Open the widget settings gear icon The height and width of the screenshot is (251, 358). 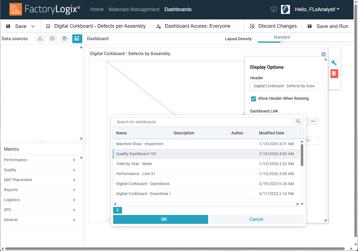coord(323,54)
